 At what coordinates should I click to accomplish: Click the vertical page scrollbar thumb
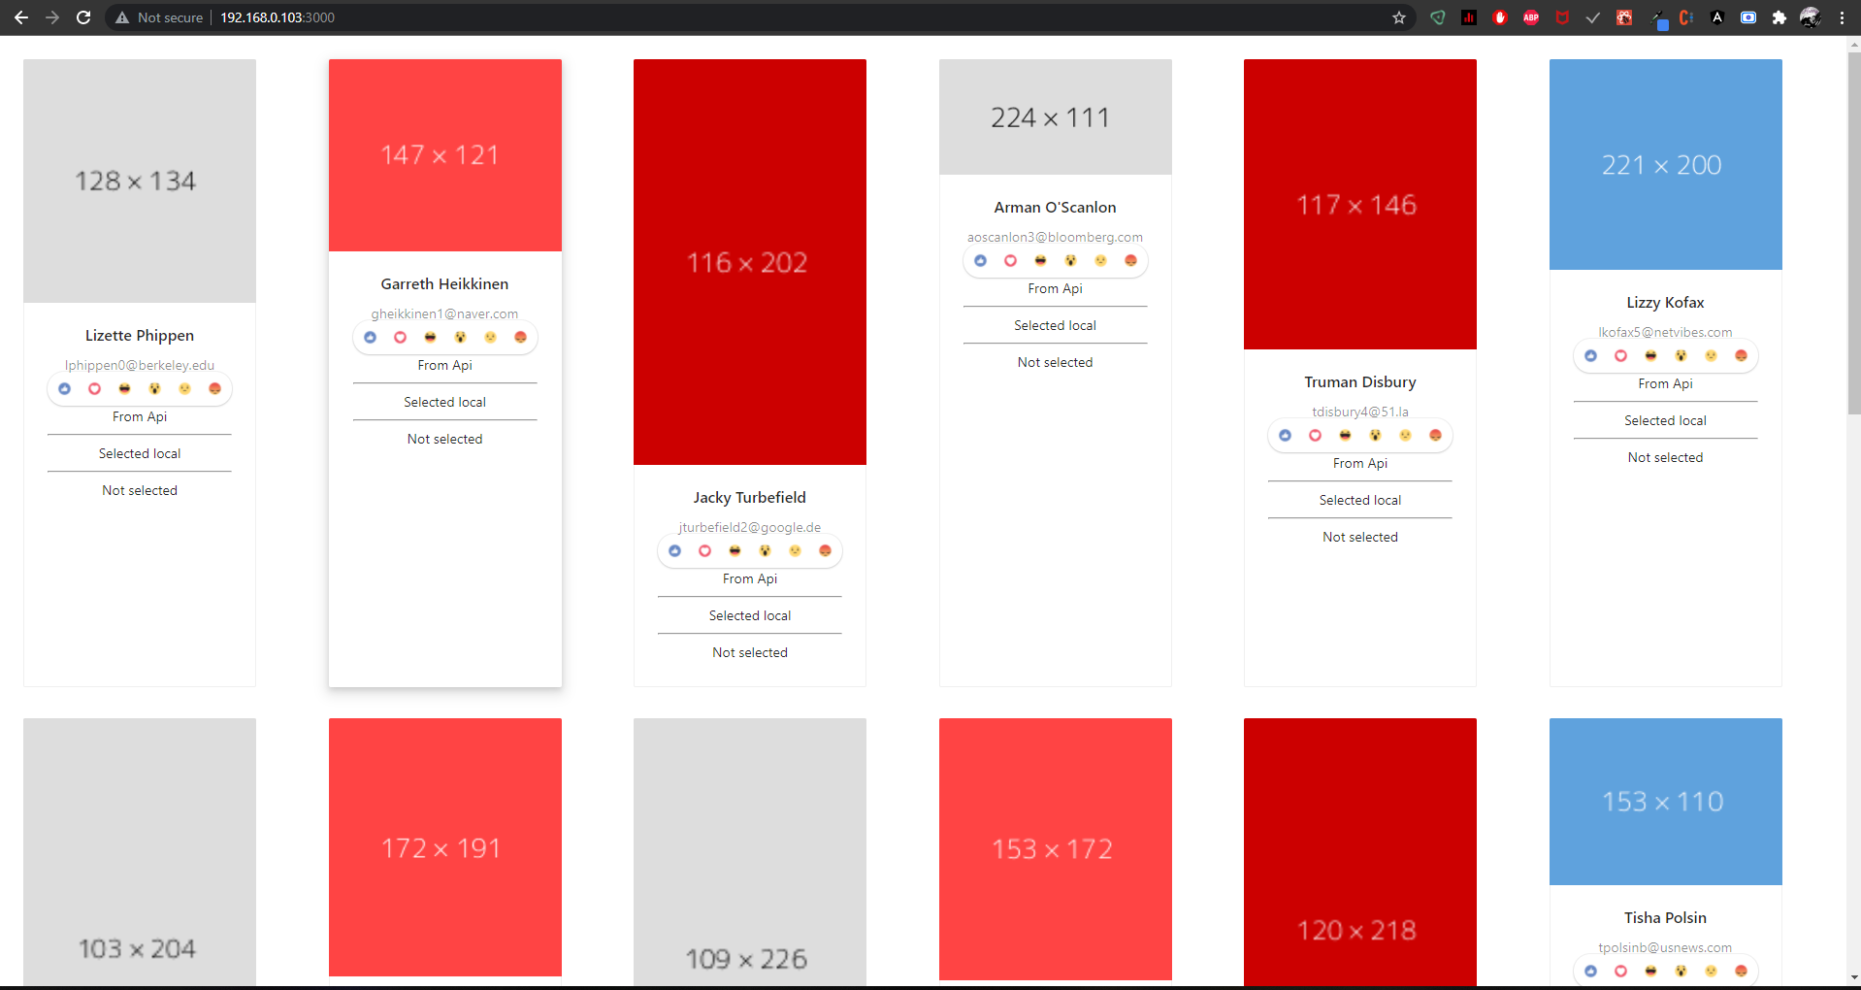coord(1853,233)
